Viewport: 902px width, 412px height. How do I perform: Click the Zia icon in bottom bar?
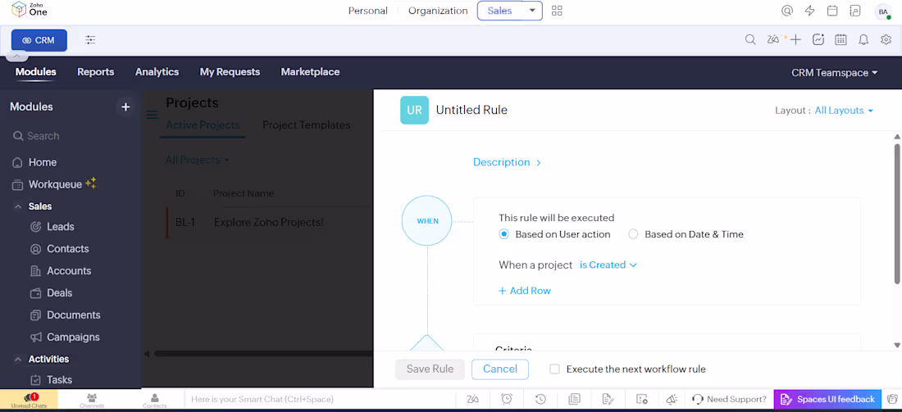pos(472,399)
